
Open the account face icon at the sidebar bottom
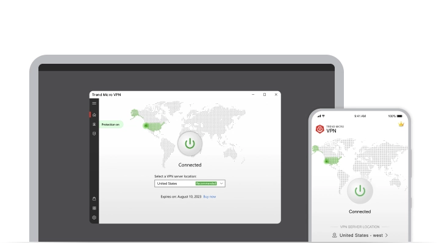(x=94, y=217)
